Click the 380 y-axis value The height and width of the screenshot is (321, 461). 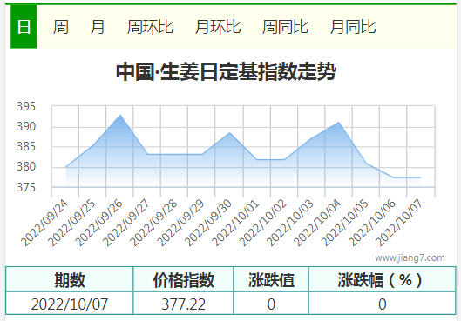(x=26, y=167)
